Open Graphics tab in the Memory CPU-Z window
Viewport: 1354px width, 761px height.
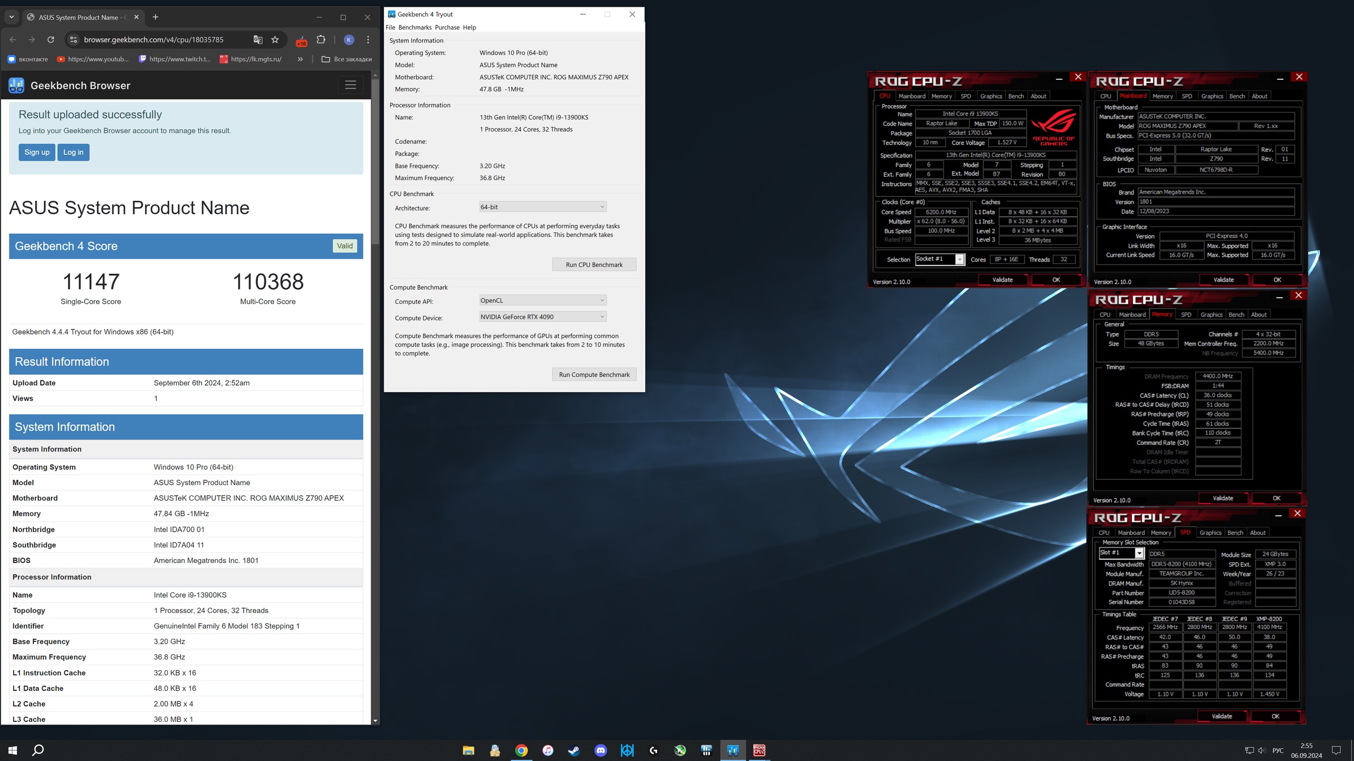coord(1211,314)
